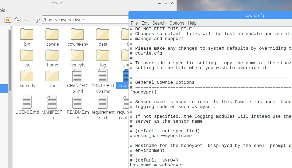The height and width of the screenshot is (168, 292).
Task: Open the Search menu in text editor
Action: 159,23
